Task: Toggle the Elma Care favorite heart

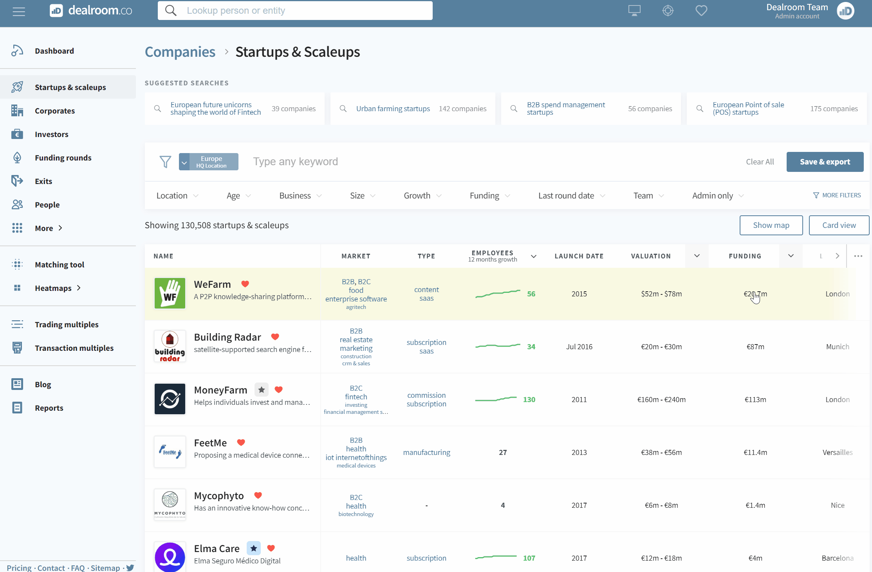Action: (271, 548)
